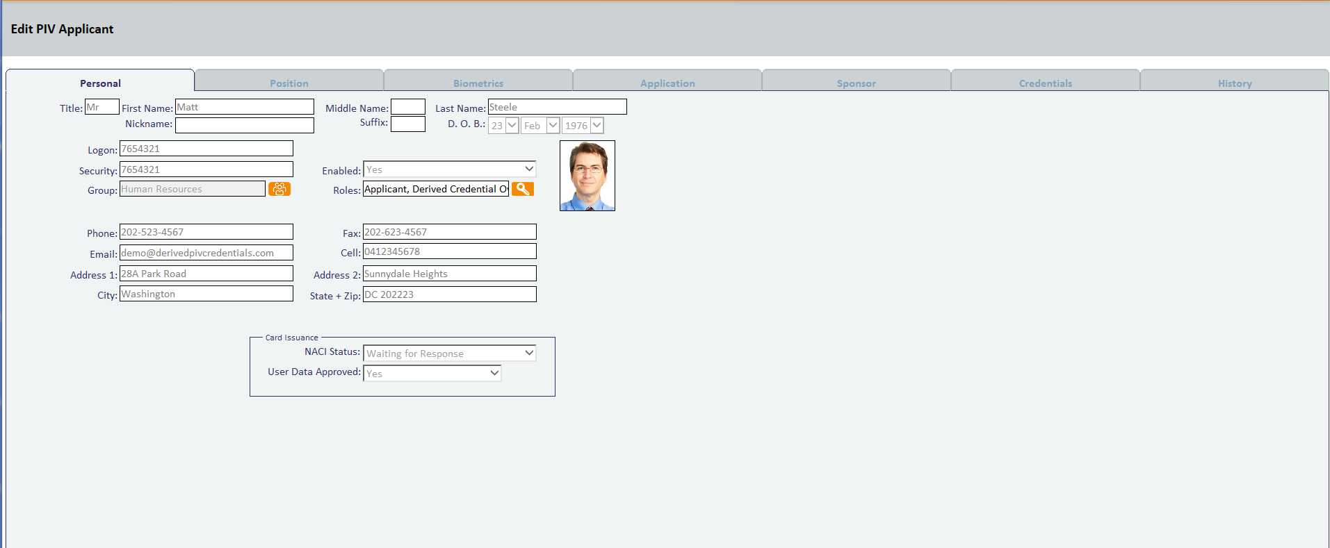
Task: Select the Sponsor tab
Action: [857, 83]
